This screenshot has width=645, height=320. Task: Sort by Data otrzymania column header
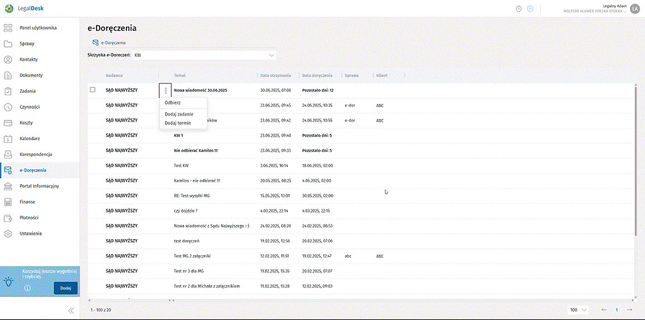click(x=276, y=76)
